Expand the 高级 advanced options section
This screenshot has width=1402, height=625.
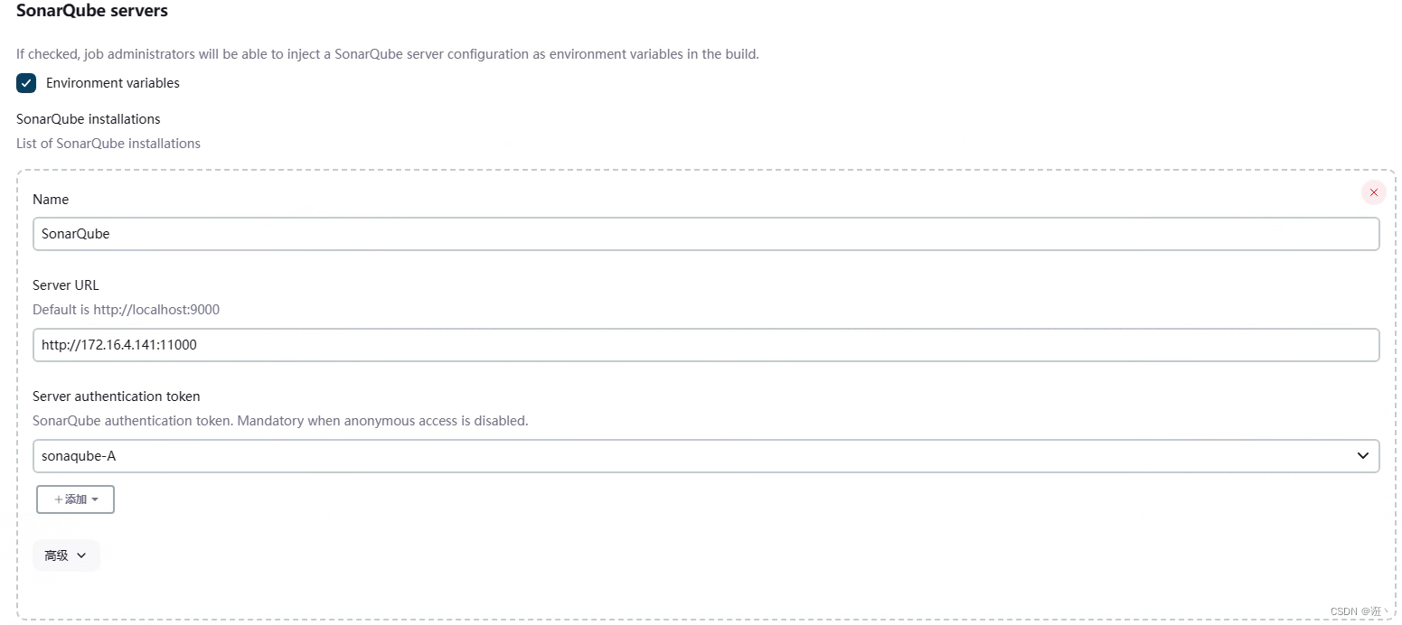tap(65, 555)
